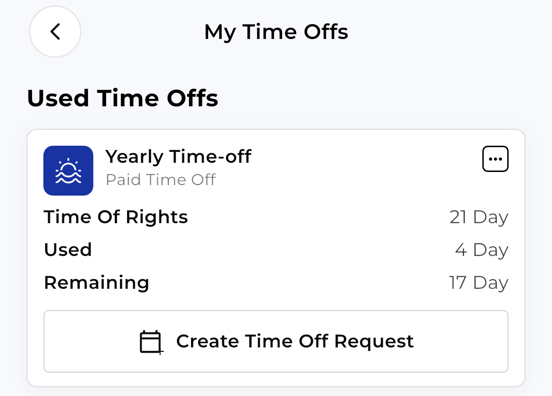This screenshot has width=552, height=396.
Task: Click the 17 Day remaining value
Action: point(478,283)
